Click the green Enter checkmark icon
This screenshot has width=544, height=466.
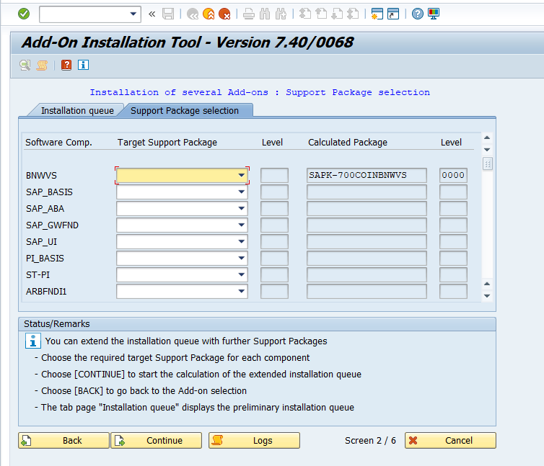24,14
